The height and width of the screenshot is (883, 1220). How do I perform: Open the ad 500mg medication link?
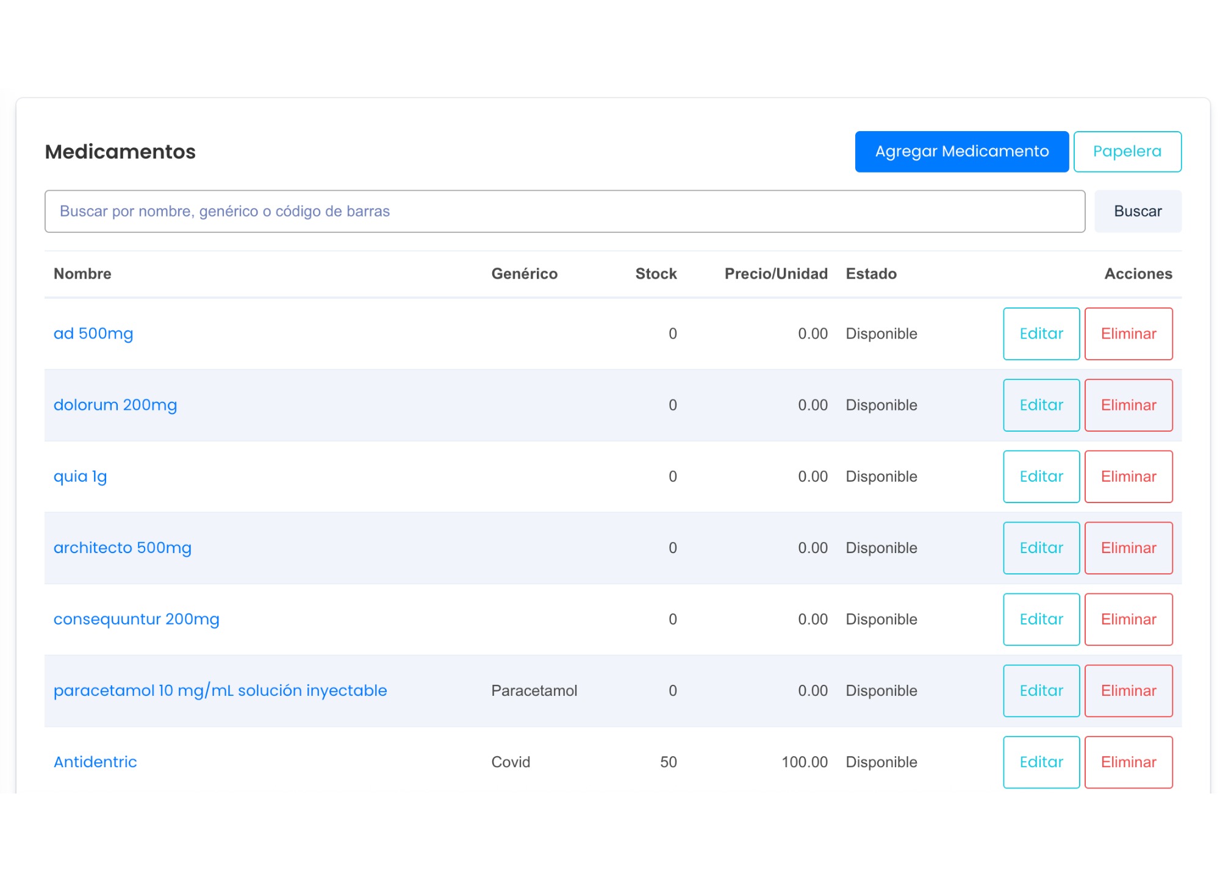tap(93, 334)
